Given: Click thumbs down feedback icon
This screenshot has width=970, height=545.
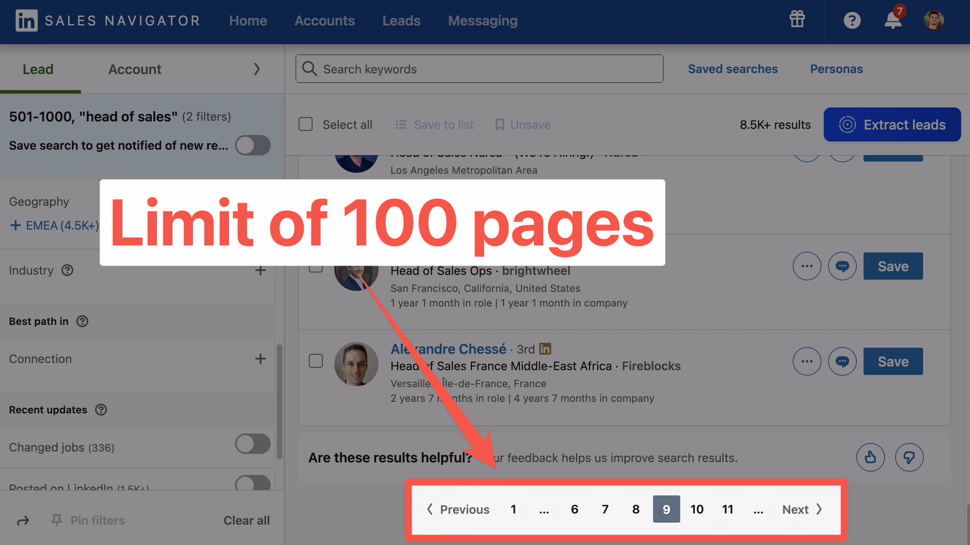Looking at the screenshot, I should (909, 457).
